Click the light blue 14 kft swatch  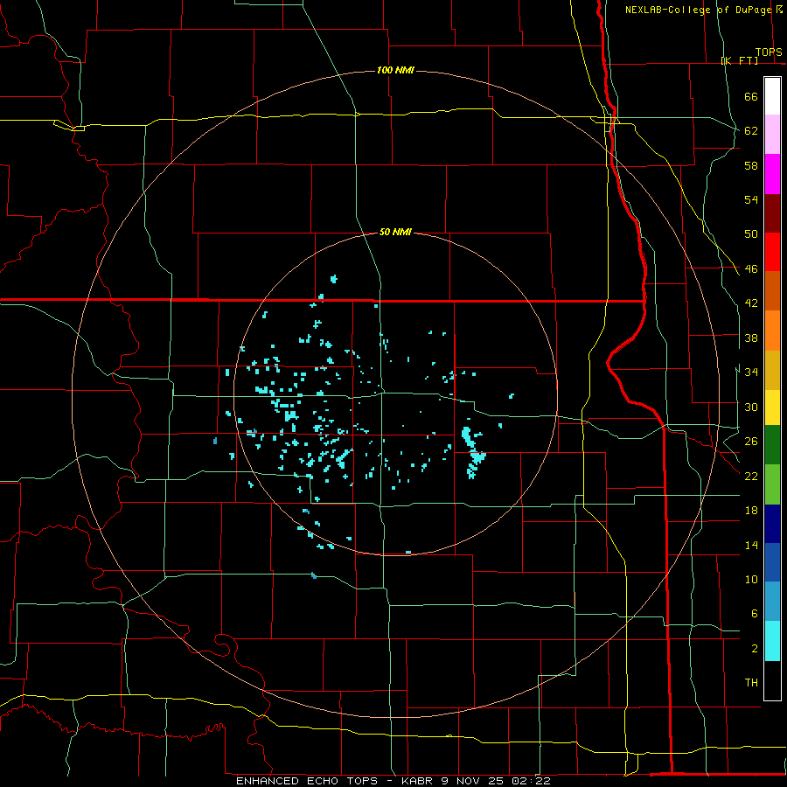point(772,602)
